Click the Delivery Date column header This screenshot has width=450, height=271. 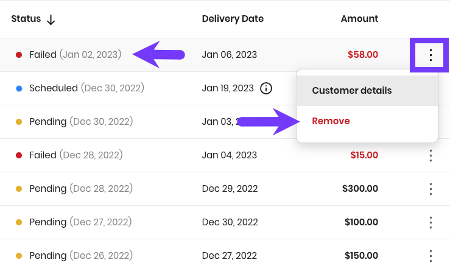coord(233,19)
